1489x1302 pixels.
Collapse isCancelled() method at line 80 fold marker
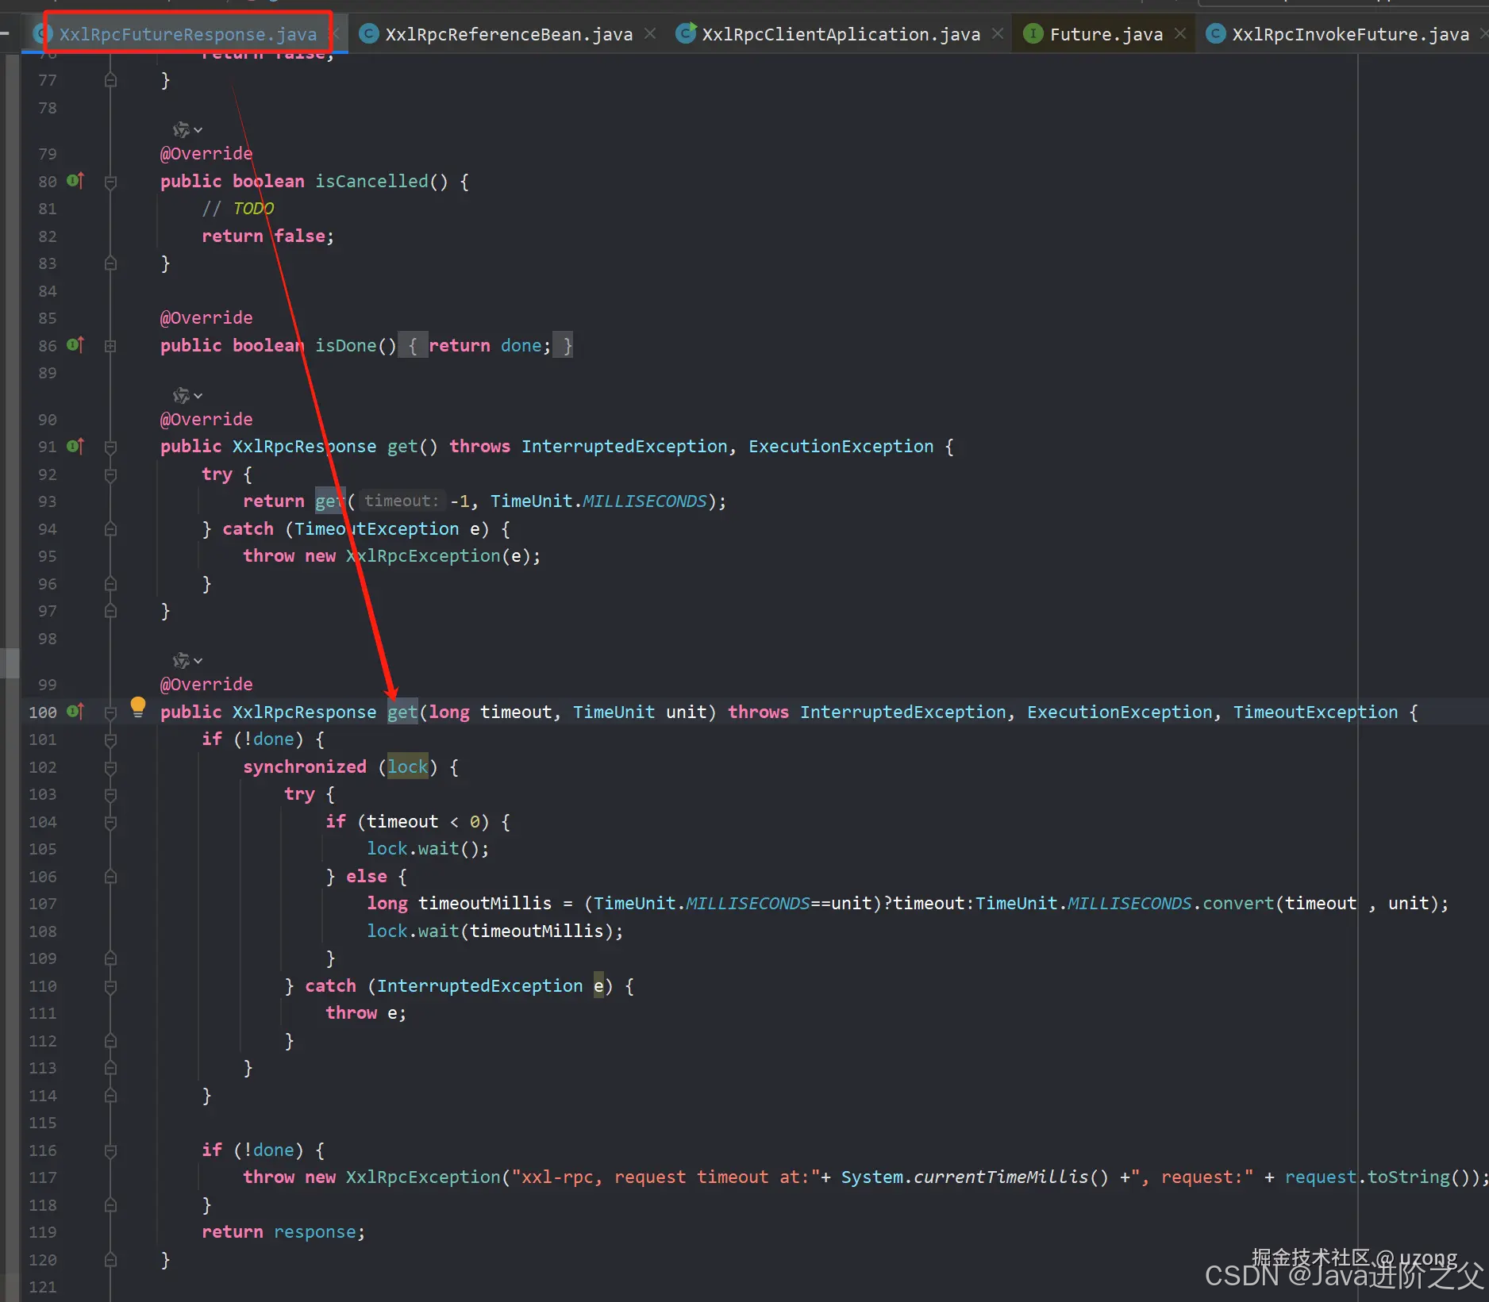tap(110, 182)
